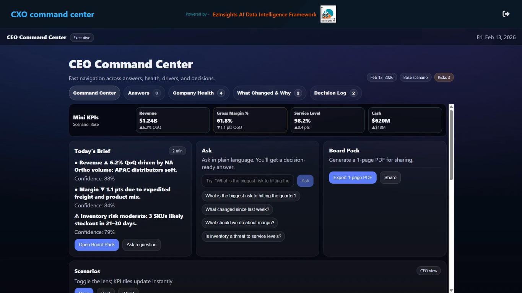
Task: Click the 'Confidence: 88%' text
Action: click(x=94, y=179)
